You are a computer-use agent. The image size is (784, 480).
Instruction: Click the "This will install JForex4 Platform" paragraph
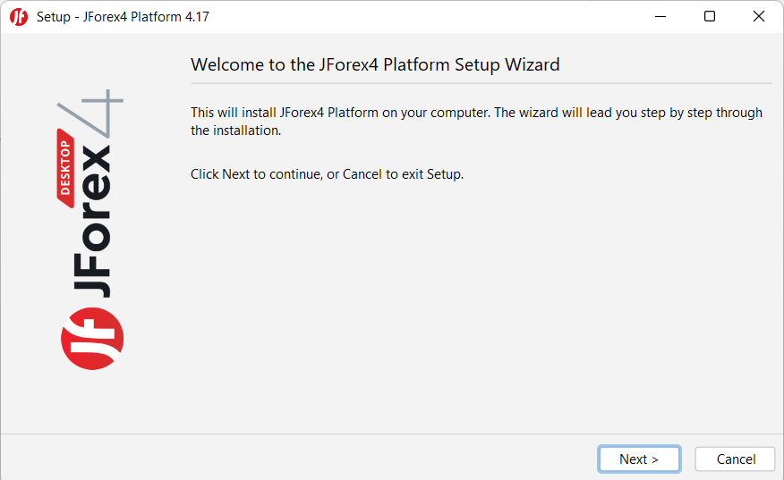coord(476,122)
